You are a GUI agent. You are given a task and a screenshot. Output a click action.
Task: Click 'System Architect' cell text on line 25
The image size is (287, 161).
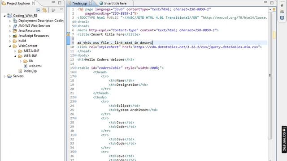click(x=132, y=110)
